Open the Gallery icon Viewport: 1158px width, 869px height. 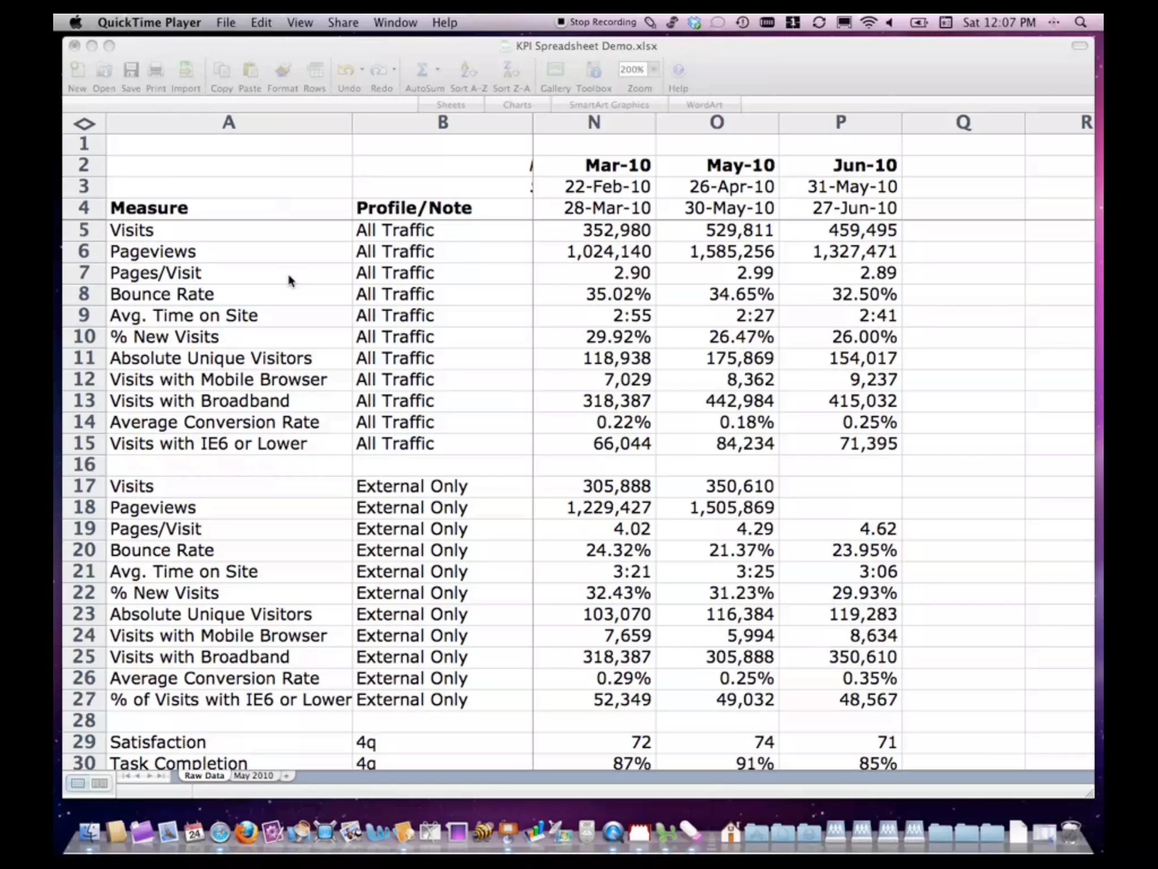pyautogui.click(x=555, y=70)
